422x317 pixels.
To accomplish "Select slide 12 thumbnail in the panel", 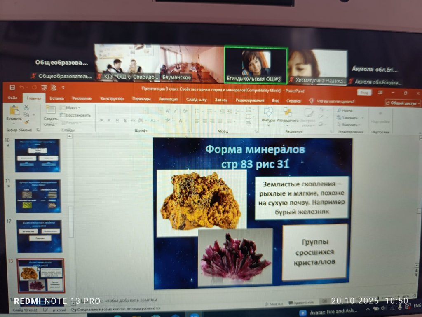I will tap(39, 236).
